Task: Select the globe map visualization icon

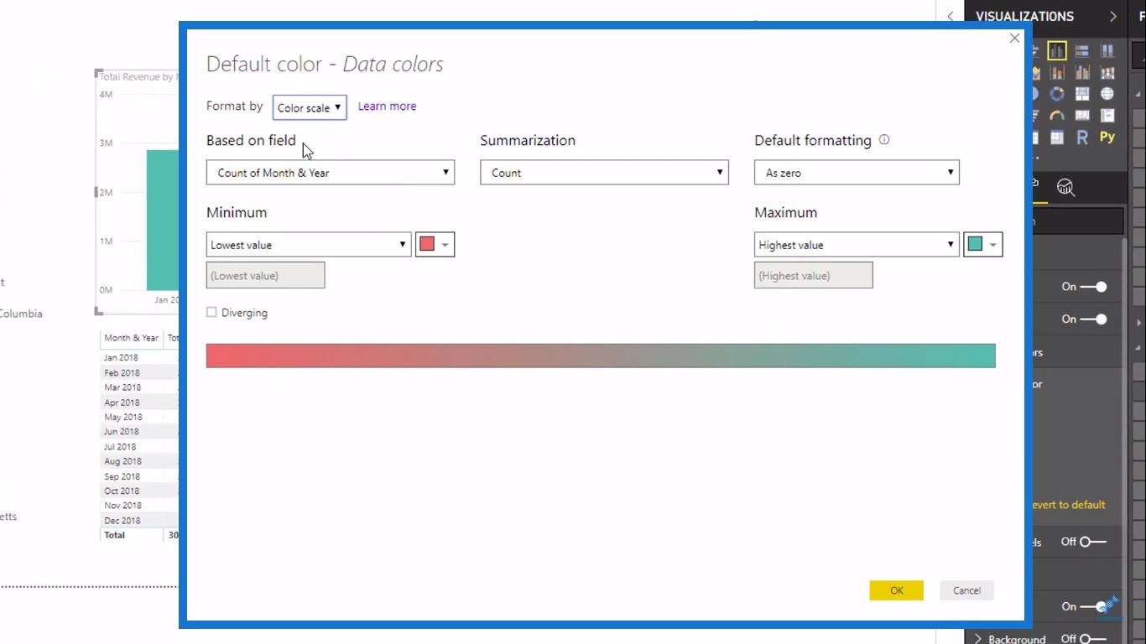Action: (x=1107, y=94)
